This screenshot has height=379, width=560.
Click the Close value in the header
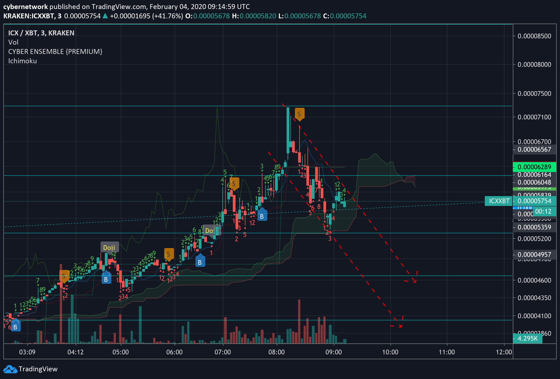point(348,16)
